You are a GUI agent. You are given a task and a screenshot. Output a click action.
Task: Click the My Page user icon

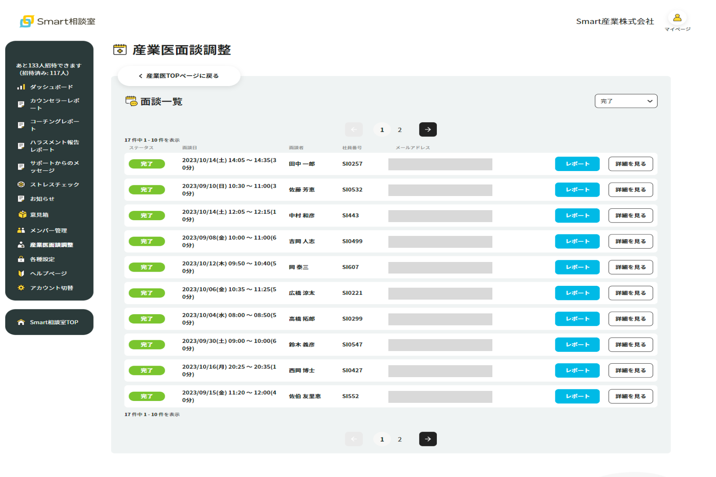[677, 18]
